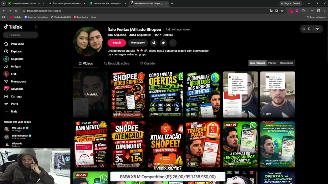
Task: Open the LIVE sidebar icon
Action: 6,74
